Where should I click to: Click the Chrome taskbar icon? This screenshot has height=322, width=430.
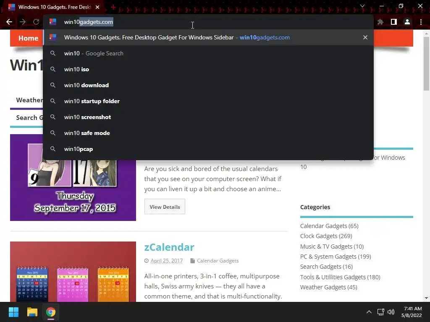pos(51,312)
